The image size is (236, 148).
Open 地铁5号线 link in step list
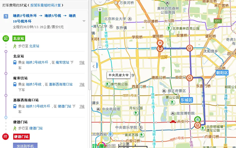34,84
